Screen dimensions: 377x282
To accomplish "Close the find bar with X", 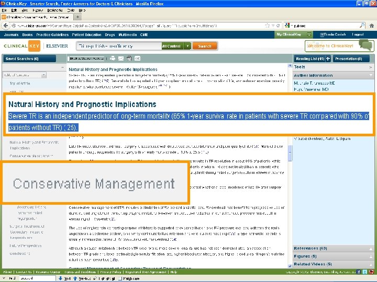I will click(x=4, y=278).
